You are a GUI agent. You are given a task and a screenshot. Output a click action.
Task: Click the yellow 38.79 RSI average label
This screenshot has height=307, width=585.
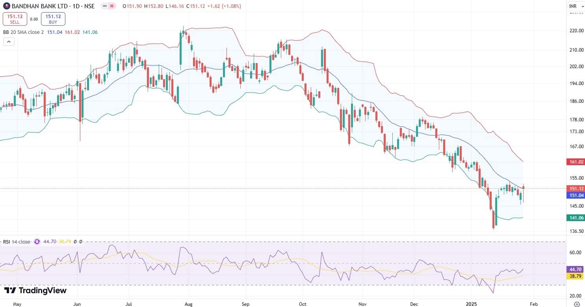[575, 277]
